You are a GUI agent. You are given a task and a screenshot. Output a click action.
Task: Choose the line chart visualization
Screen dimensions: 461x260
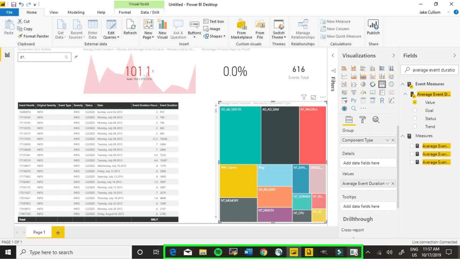tap(344, 76)
